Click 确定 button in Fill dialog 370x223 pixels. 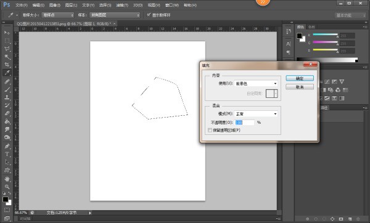(300, 78)
